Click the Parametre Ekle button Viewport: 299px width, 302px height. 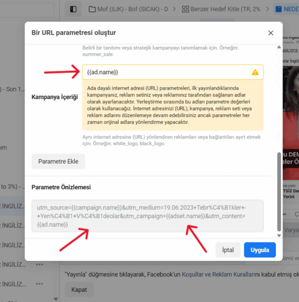pos(58,161)
